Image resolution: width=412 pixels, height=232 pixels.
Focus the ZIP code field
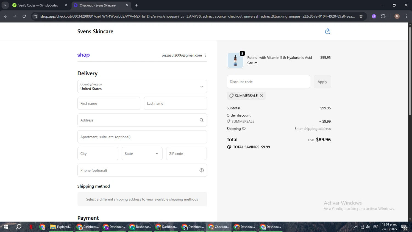[x=186, y=154]
